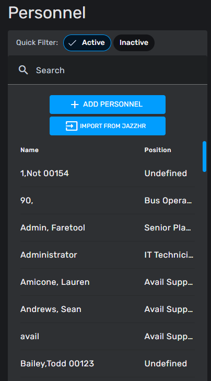Click the ADD PERSONNEL button
211x381 pixels.
(x=108, y=105)
